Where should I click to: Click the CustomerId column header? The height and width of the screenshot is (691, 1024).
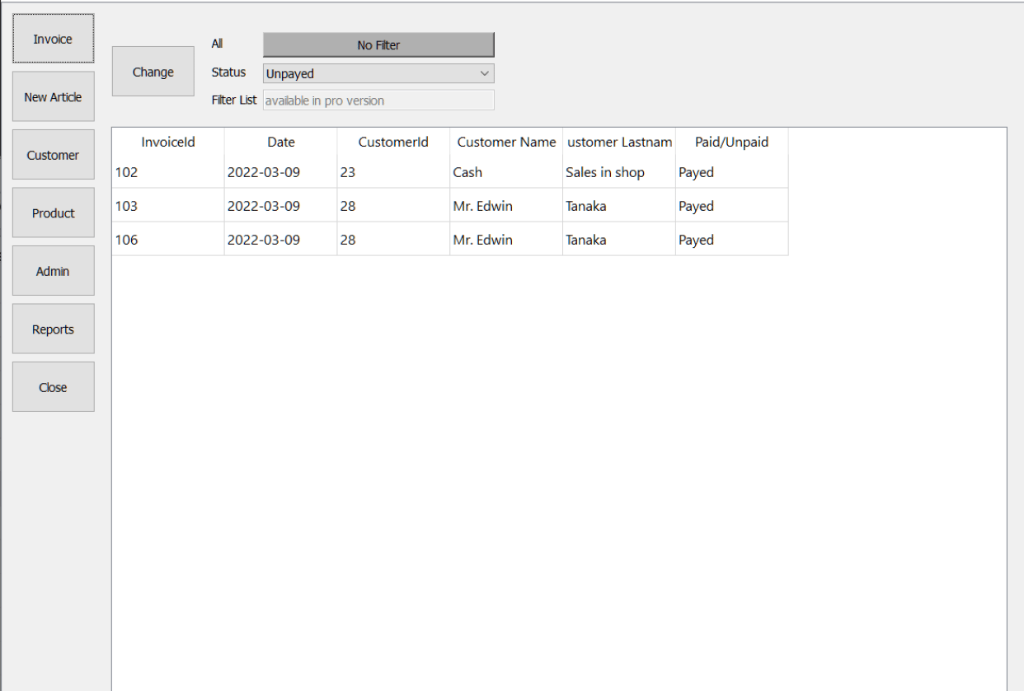(x=393, y=142)
